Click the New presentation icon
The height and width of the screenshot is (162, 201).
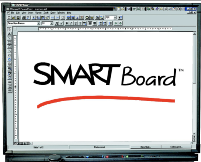[9, 18]
